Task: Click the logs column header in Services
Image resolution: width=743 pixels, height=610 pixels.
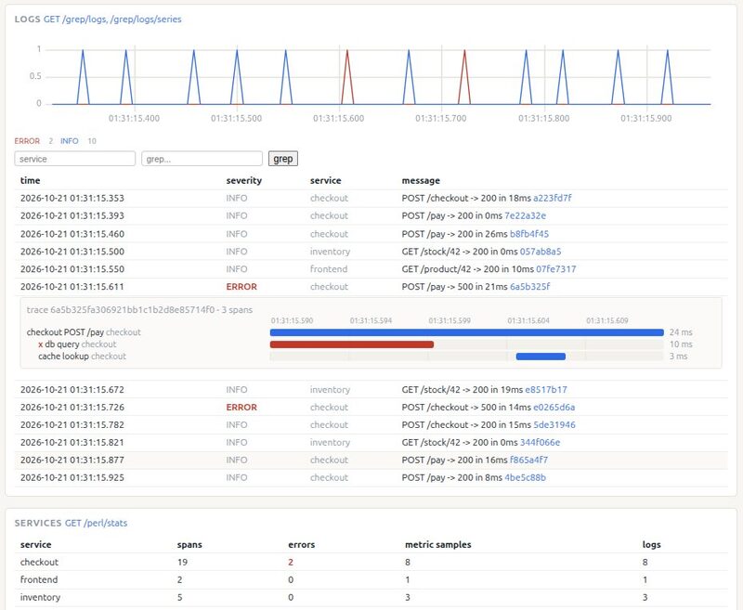Action: [x=652, y=545]
